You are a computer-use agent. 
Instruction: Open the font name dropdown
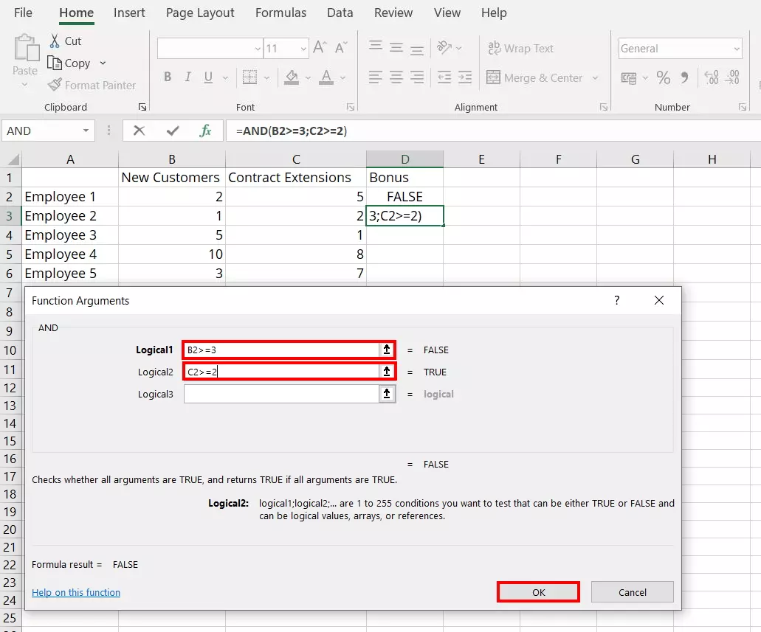pos(258,49)
